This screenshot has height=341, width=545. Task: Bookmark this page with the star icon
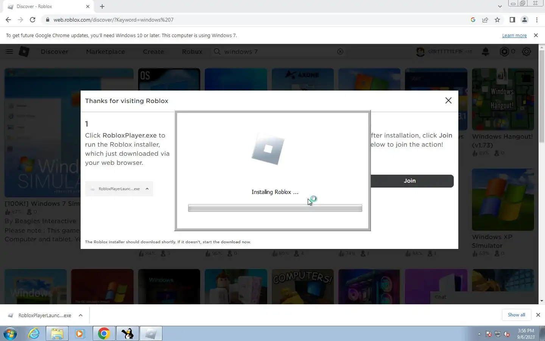(497, 20)
